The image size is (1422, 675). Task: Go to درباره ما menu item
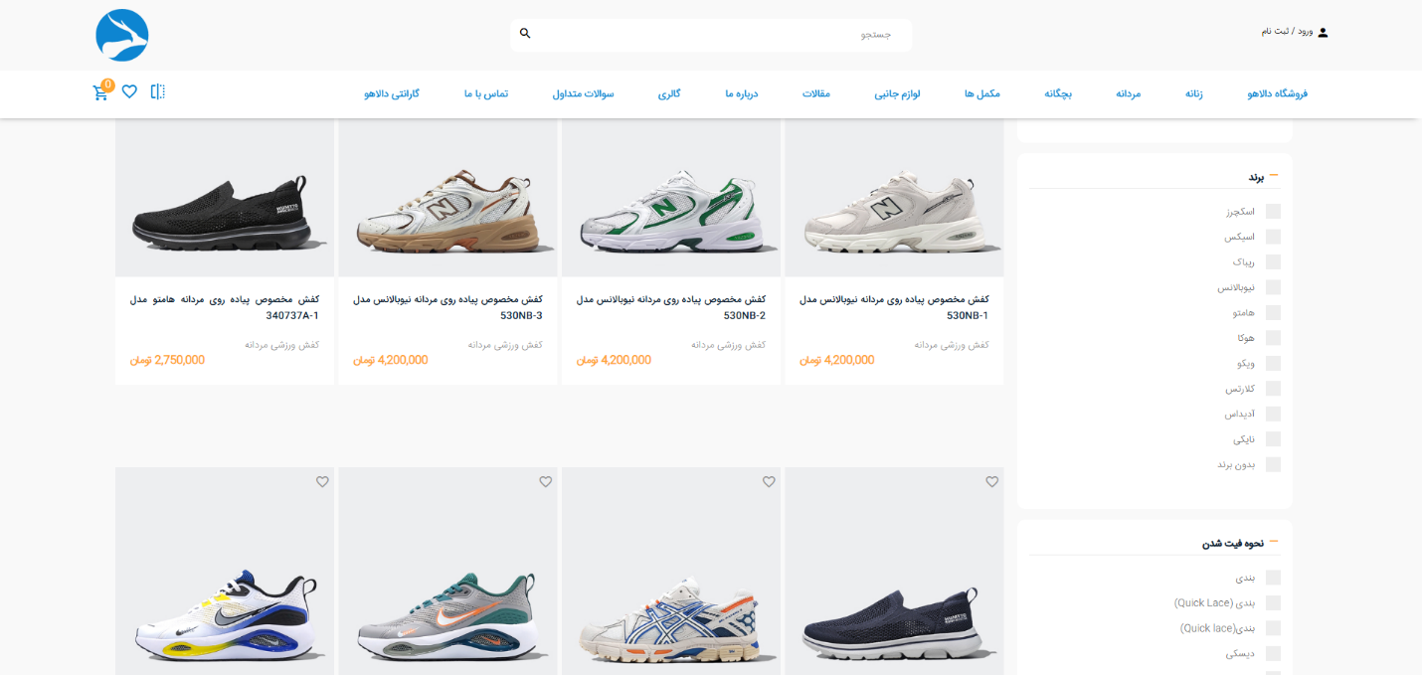coord(742,93)
